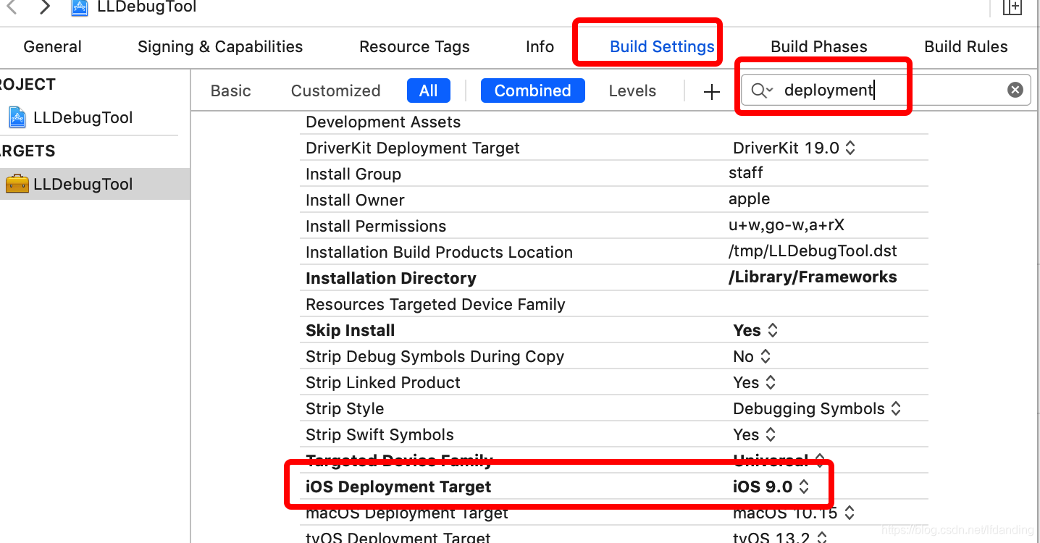Select Installation Build Products Location setting
The height and width of the screenshot is (543, 1040).
point(439,252)
